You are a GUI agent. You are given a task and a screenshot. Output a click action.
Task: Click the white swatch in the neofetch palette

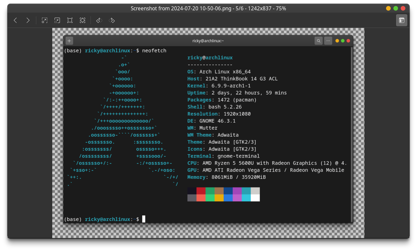[x=255, y=198]
